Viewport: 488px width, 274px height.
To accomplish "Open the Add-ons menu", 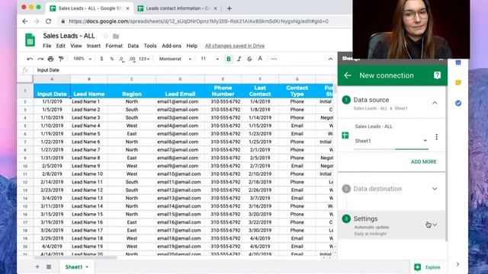I will click(172, 46).
